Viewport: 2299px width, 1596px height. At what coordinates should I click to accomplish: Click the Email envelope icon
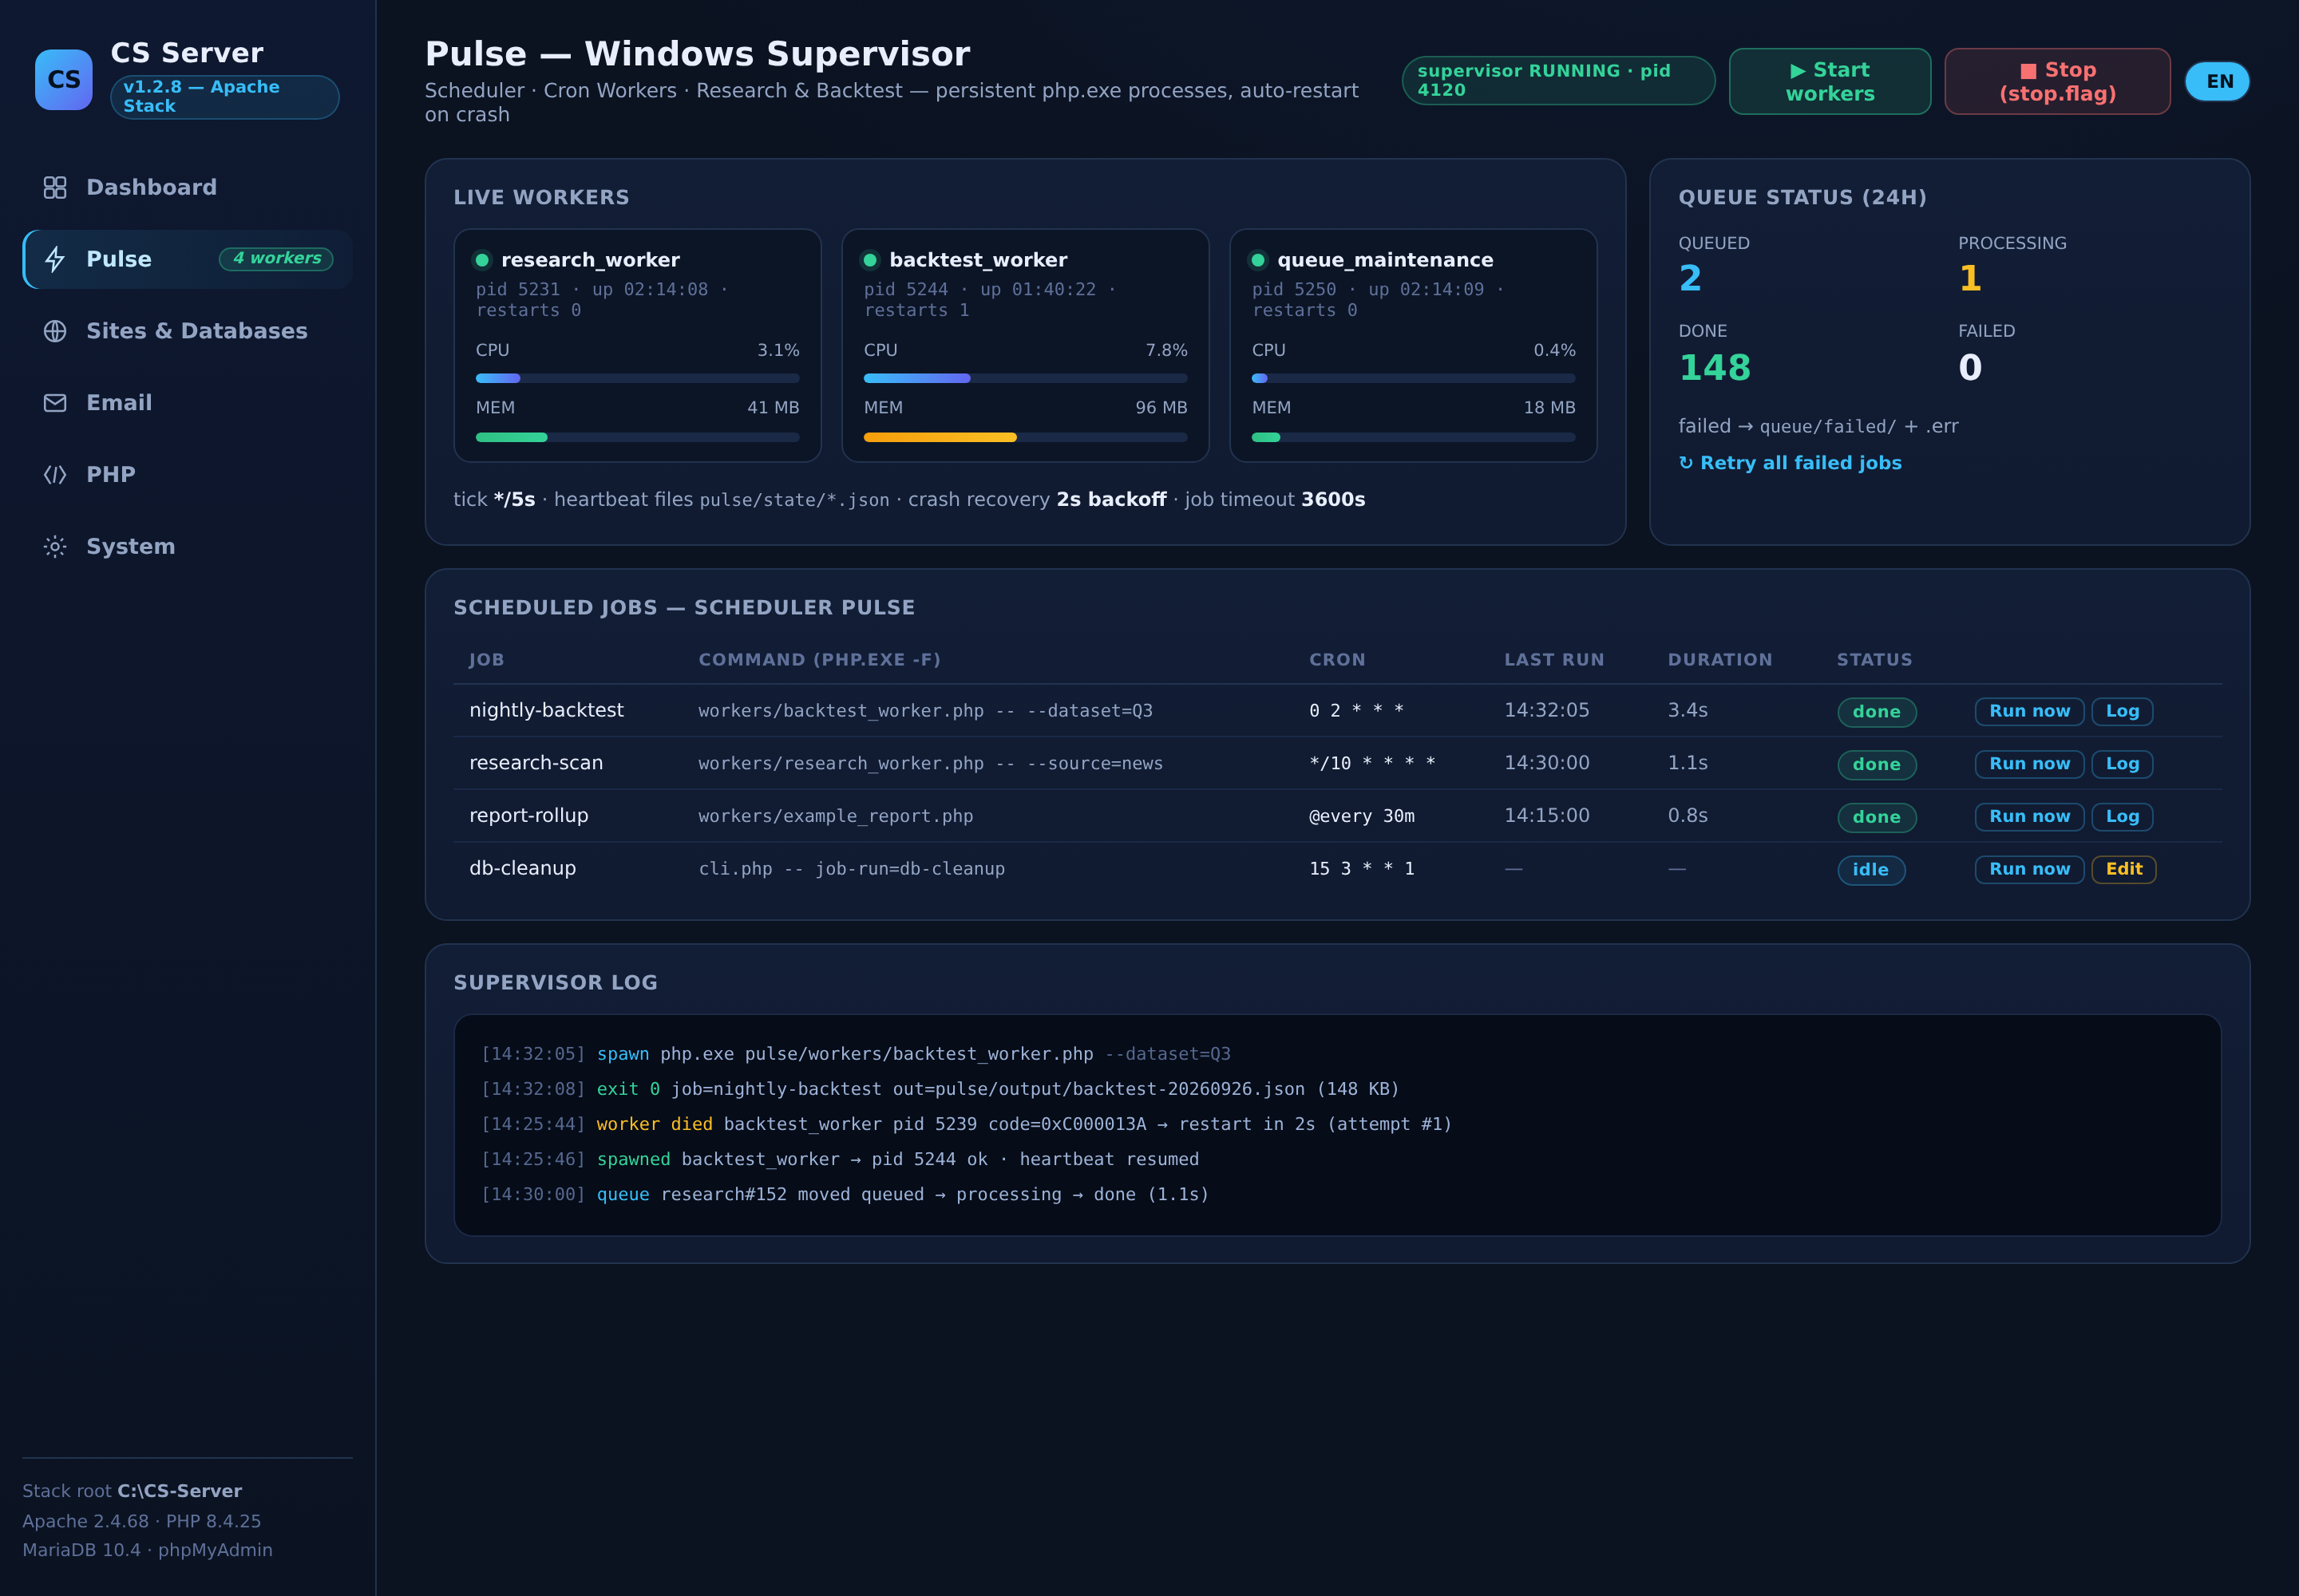point(55,403)
